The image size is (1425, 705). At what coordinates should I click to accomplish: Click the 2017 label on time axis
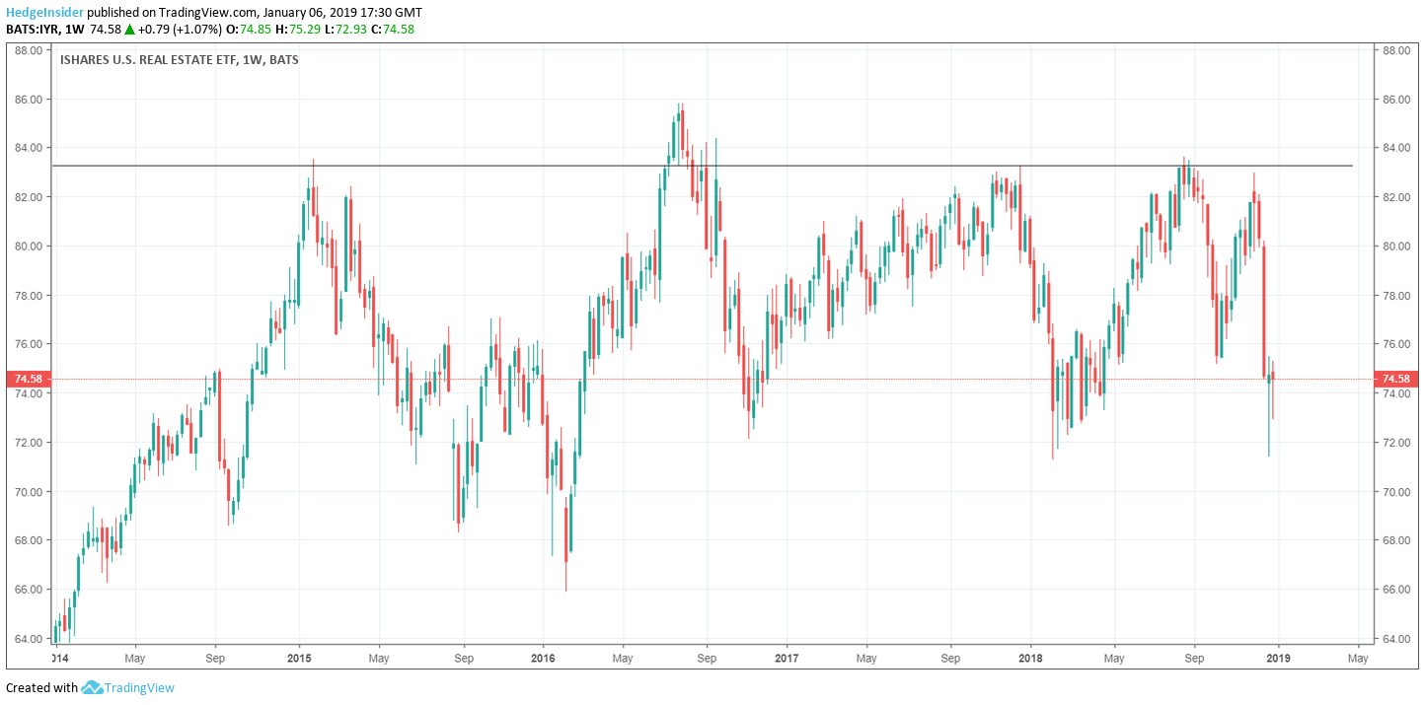pyautogui.click(x=787, y=658)
